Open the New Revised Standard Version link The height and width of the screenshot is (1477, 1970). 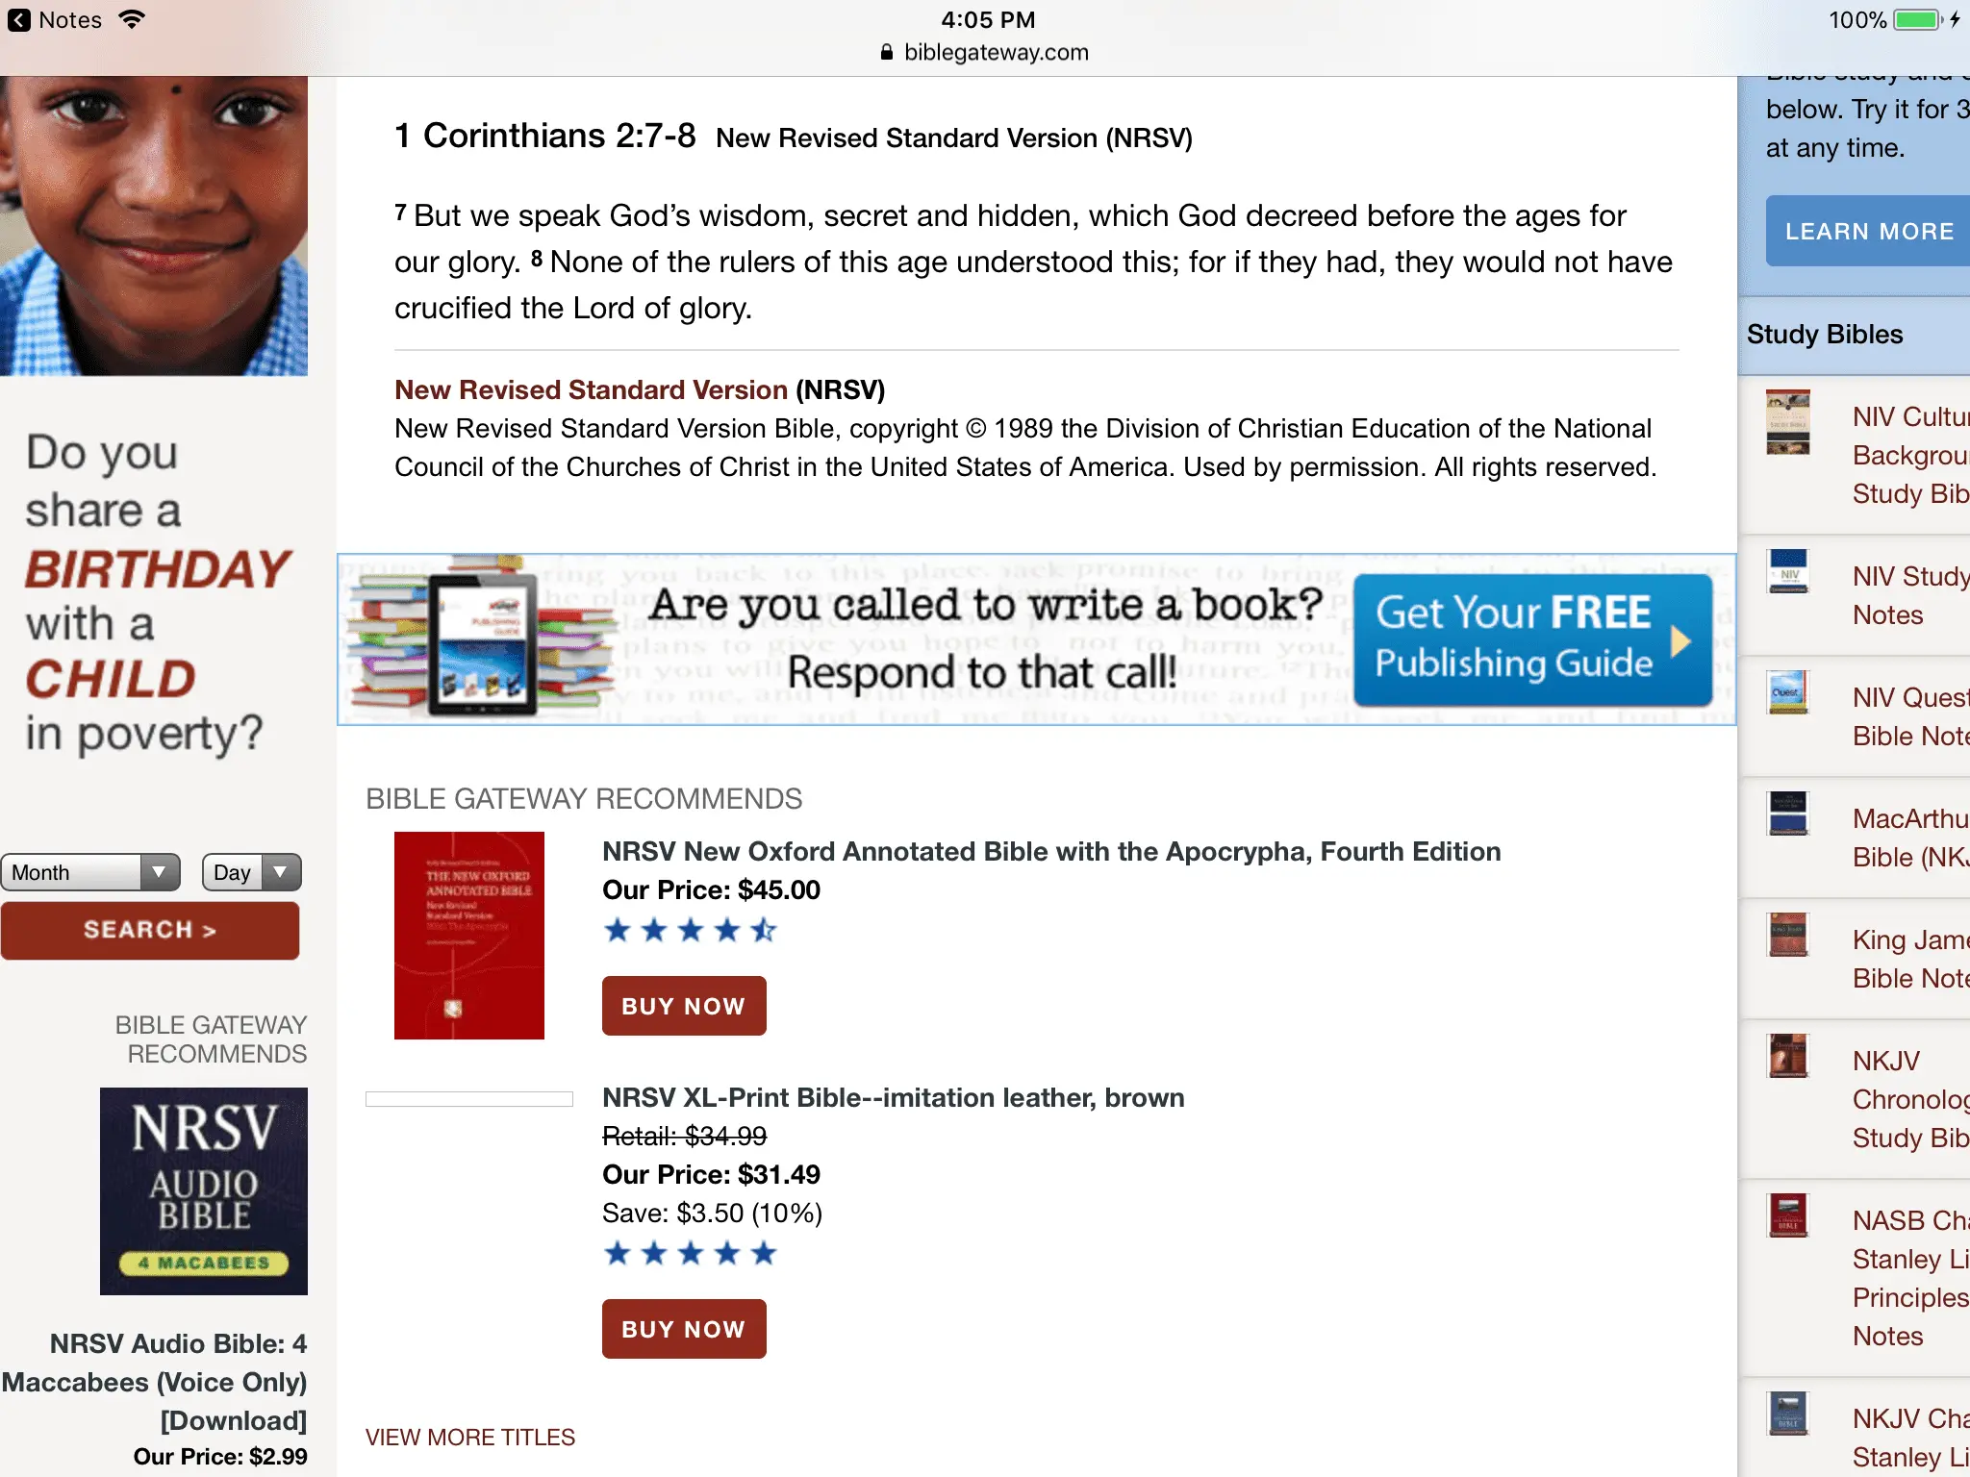pyautogui.click(x=591, y=389)
